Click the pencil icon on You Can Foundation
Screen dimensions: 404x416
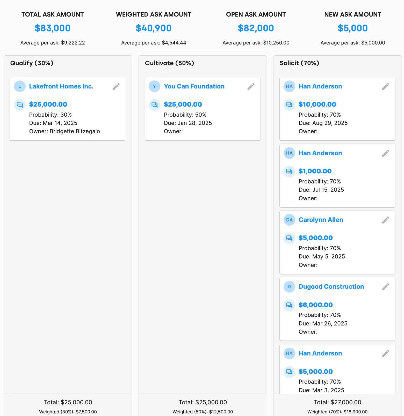[251, 86]
